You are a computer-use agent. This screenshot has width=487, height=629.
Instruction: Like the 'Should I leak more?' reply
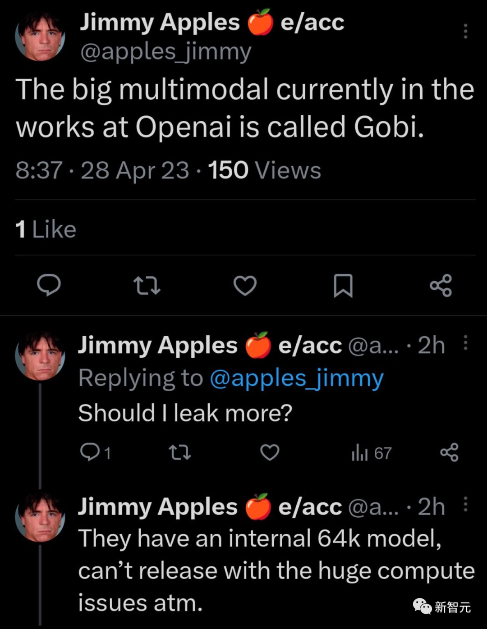[270, 453]
